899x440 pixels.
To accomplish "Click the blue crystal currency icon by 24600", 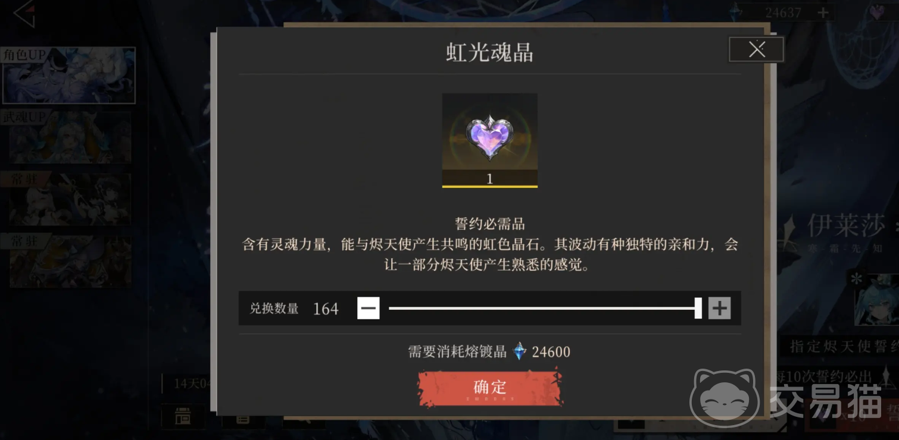I will click(520, 351).
